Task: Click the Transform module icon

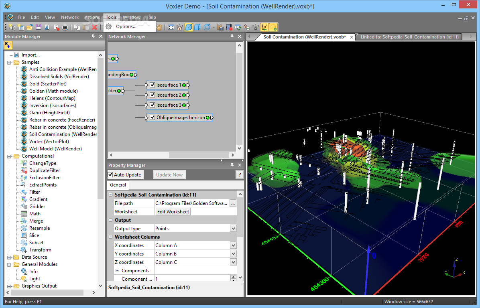Action: click(x=24, y=250)
